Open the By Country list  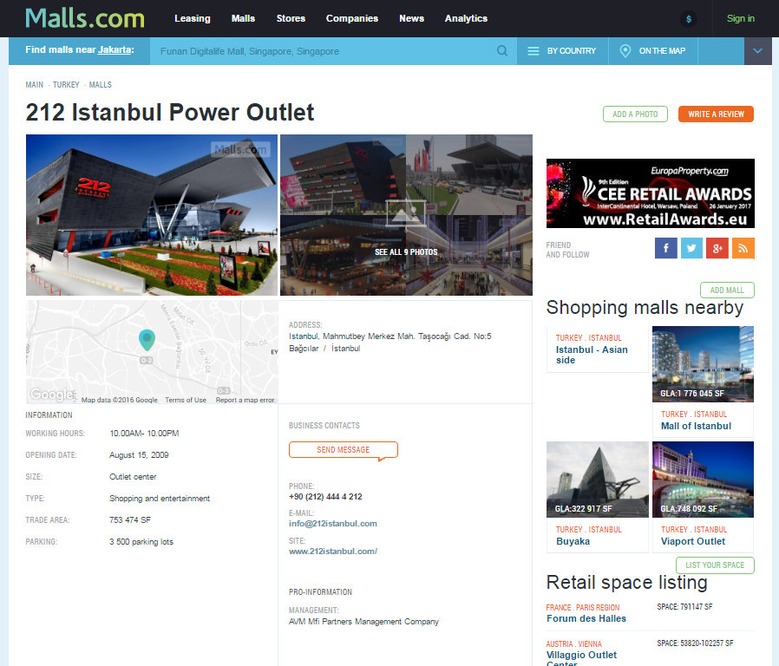[x=562, y=51]
